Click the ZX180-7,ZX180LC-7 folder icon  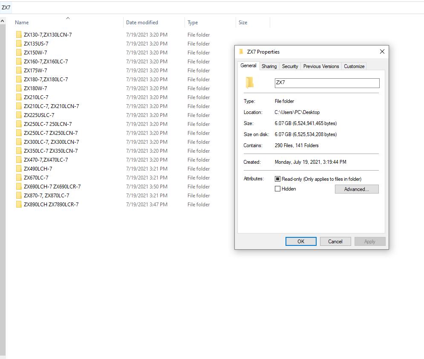19,79
